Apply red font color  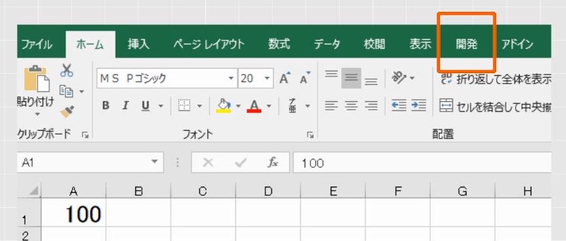coord(254,106)
